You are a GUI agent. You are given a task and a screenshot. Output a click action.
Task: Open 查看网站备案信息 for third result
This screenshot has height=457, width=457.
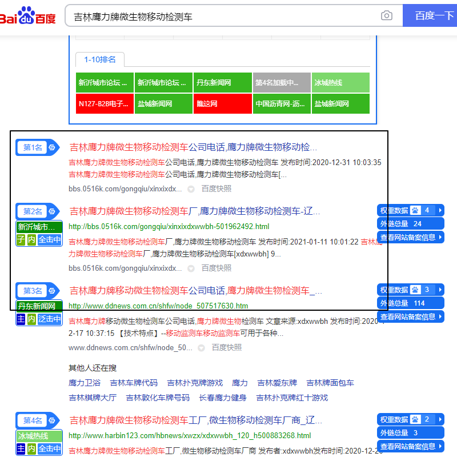(410, 316)
